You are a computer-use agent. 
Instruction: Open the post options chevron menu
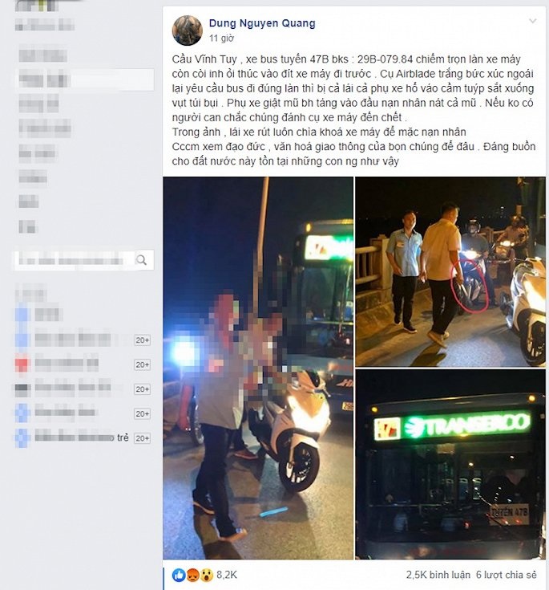(x=532, y=21)
